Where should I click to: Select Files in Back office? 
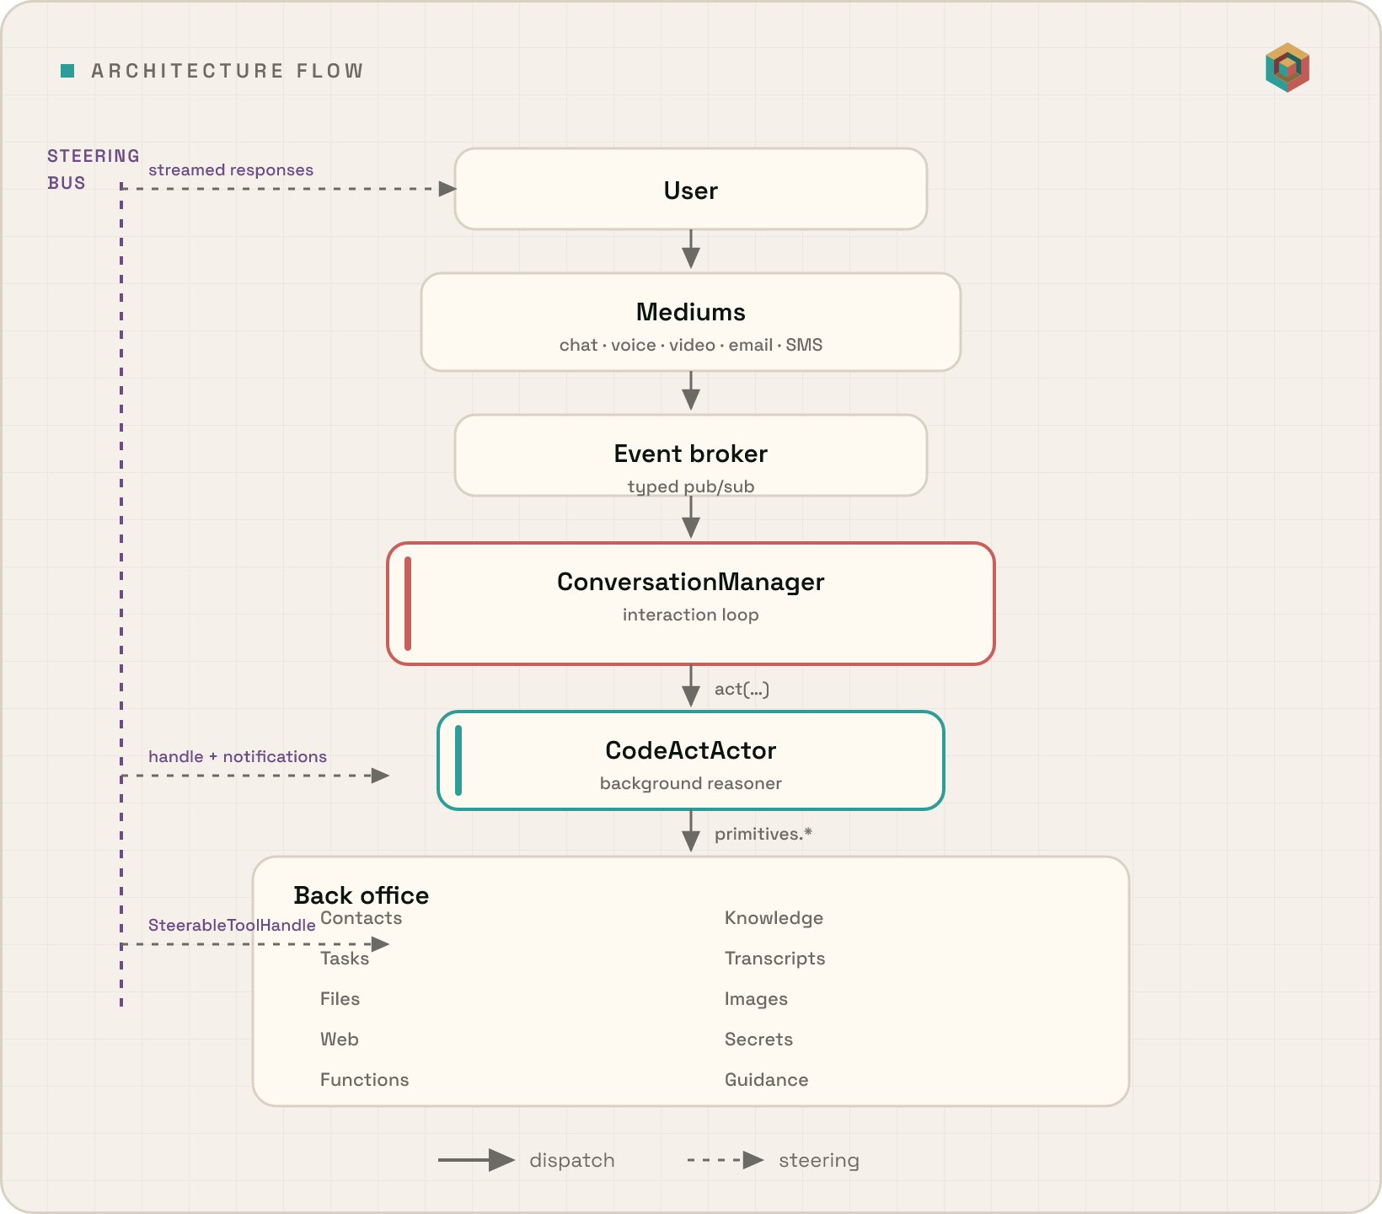point(340,999)
